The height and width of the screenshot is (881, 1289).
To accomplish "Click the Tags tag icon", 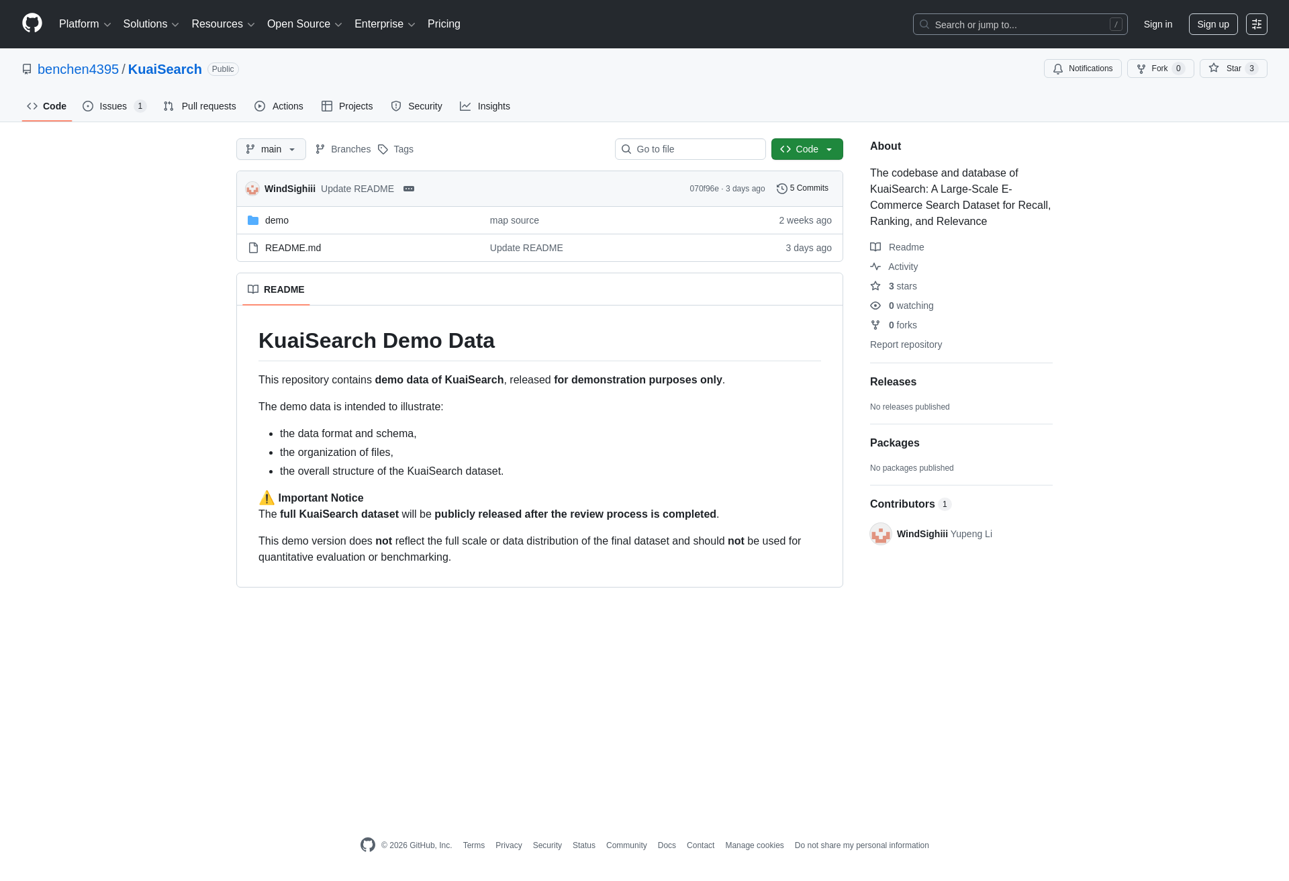I will click(383, 149).
